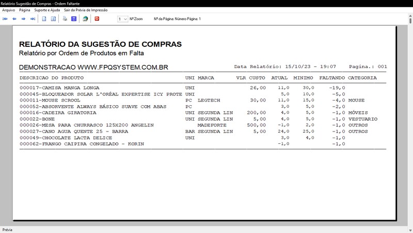
Task: Click the Nº da Página label
Action: [x=177, y=19]
